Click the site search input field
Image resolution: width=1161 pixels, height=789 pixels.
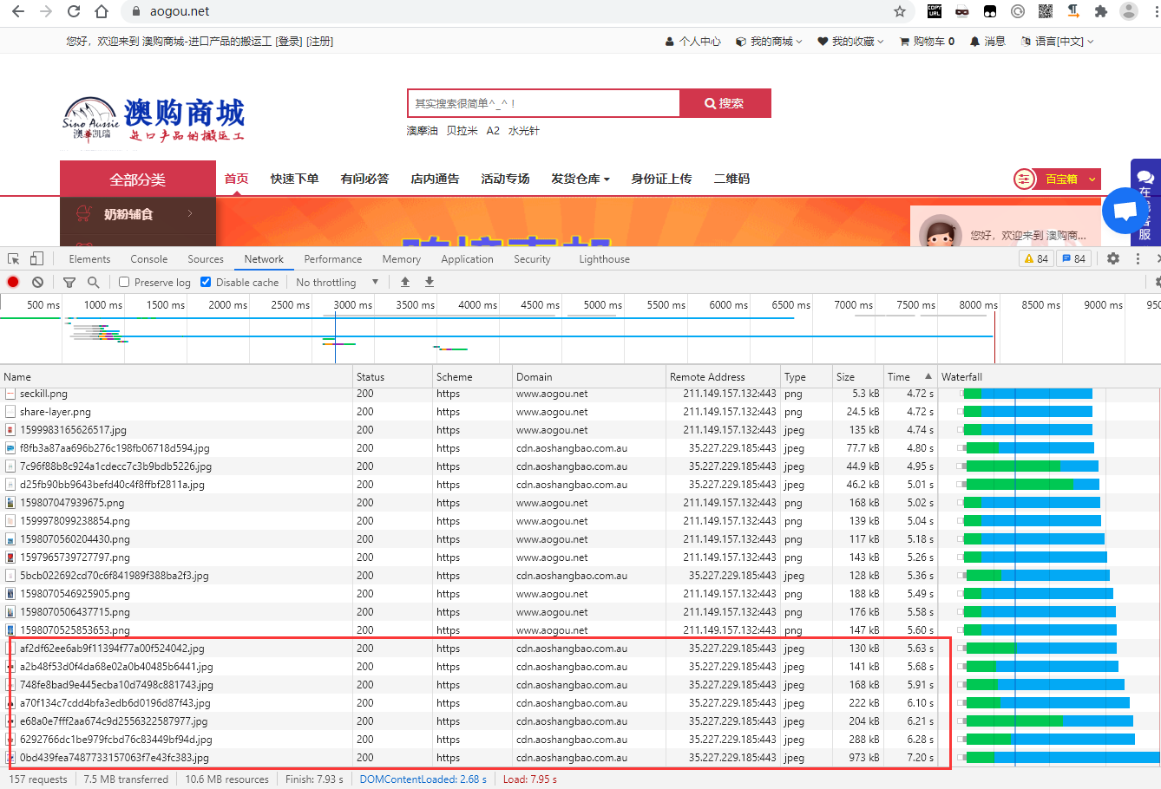[x=543, y=103]
